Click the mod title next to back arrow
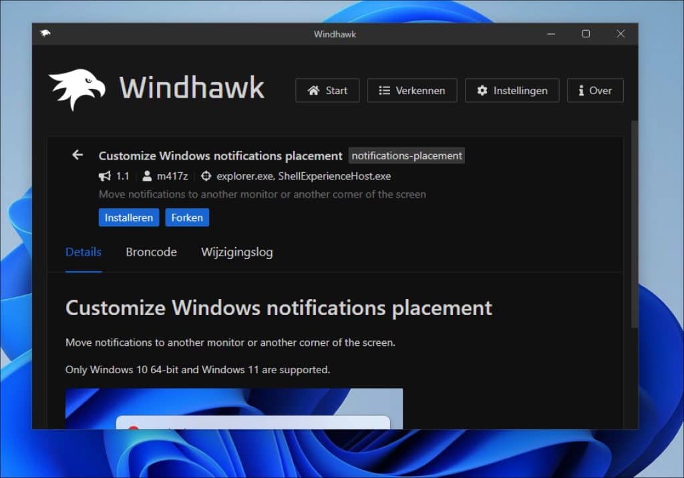This screenshot has height=478, width=684. (x=220, y=156)
